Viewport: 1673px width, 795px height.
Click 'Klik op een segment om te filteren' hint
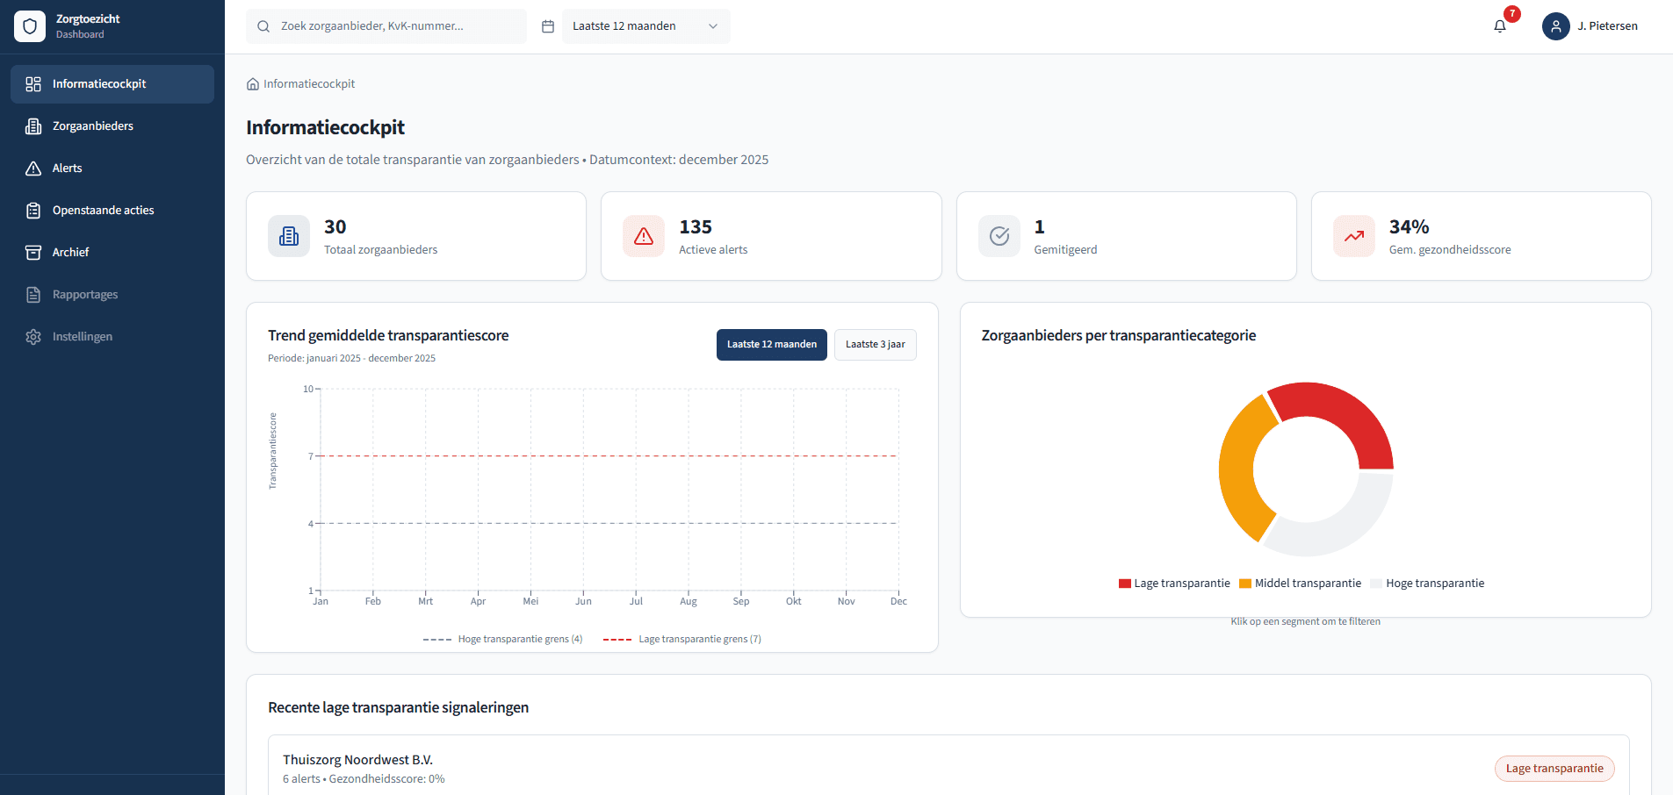coord(1306,621)
